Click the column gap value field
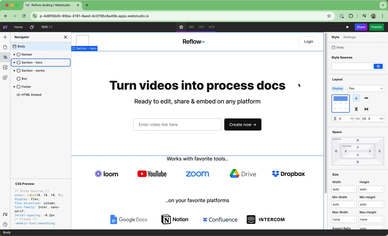Screen dimensions: 388x236 343,119
